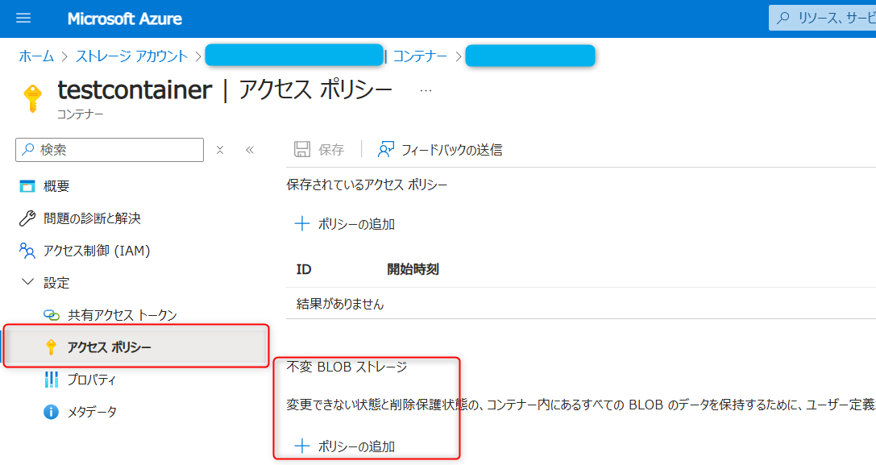876x465 pixels.
Task: Click the 保存 disk icon
Action: [x=302, y=149]
